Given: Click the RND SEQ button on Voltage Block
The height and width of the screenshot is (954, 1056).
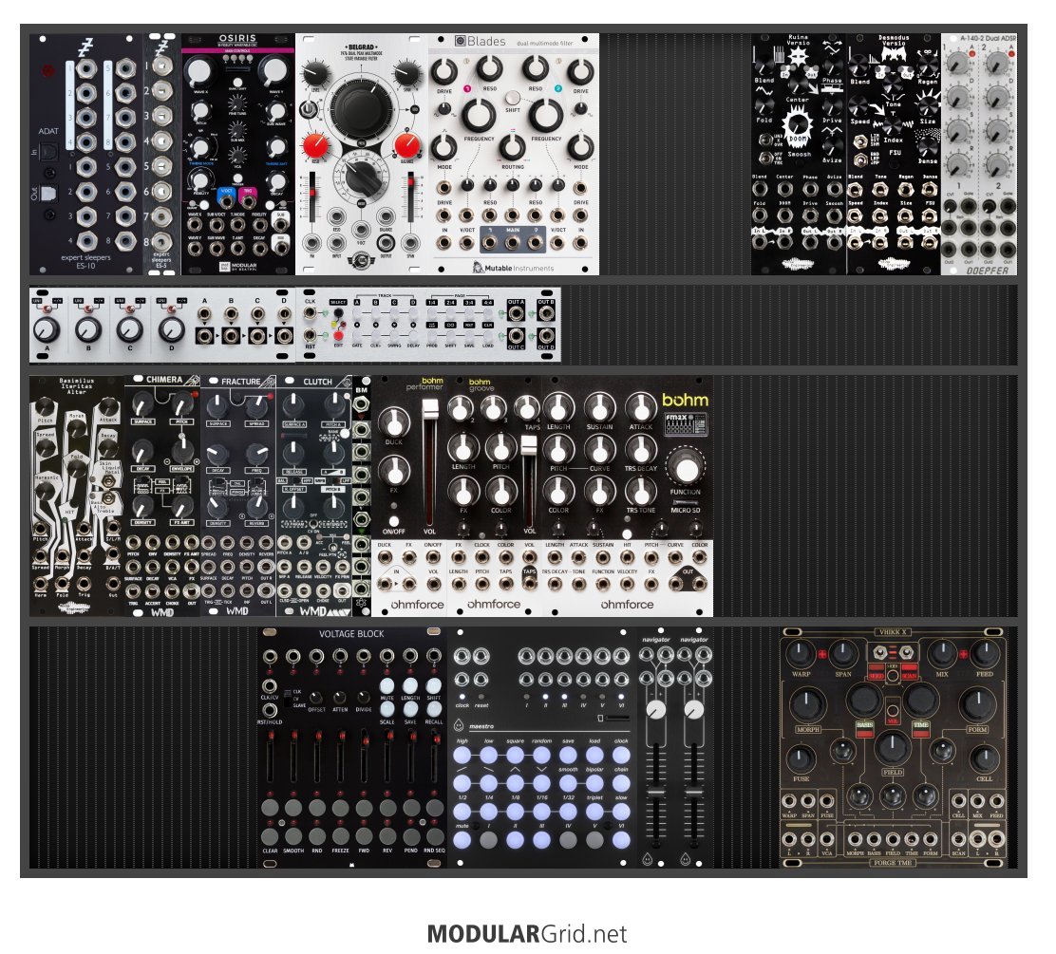Looking at the screenshot, I should point(434,835).
